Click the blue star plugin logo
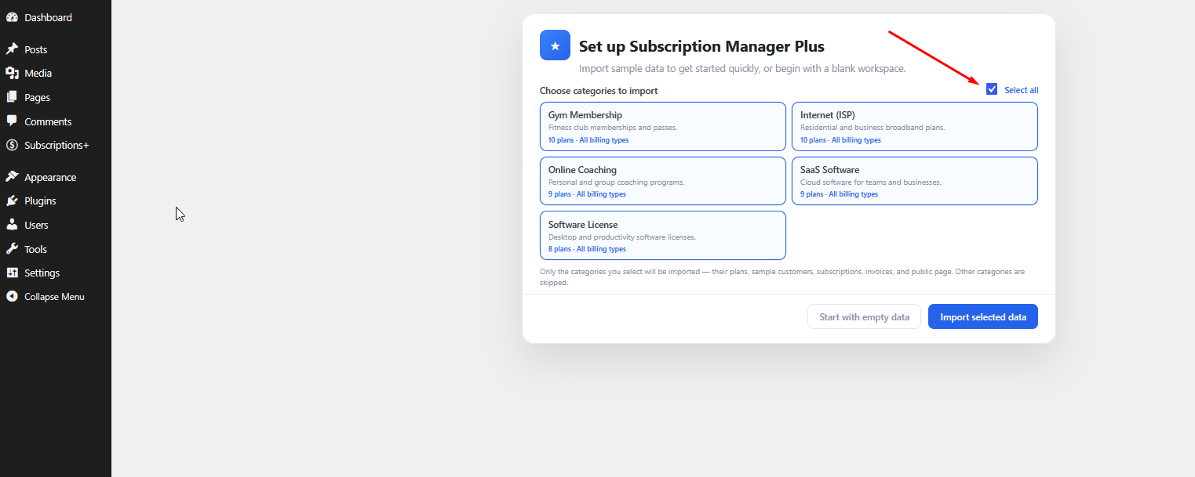 (555, 45)
